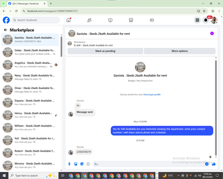Viewport: 223px width, 179px height.
Task: View site information icon in address bar
Action: tap(24, 11)
